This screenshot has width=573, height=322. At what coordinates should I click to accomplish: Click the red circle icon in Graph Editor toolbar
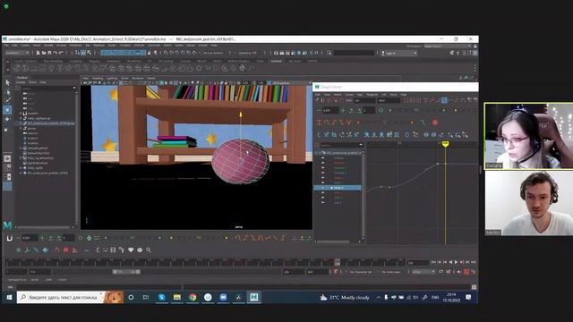[x=435, y=123]
